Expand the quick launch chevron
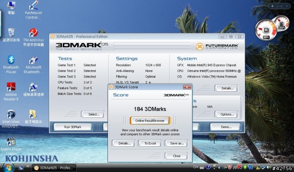 (28, 166)
